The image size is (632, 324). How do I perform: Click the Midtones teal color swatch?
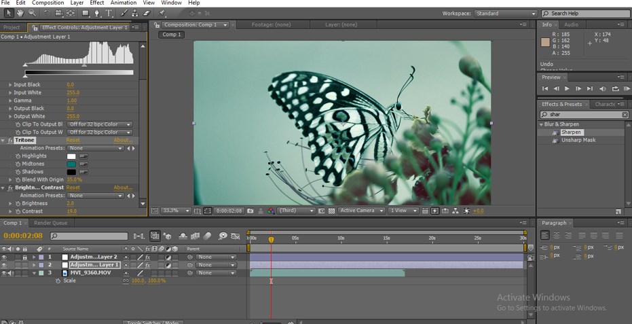tap(71, 164)
